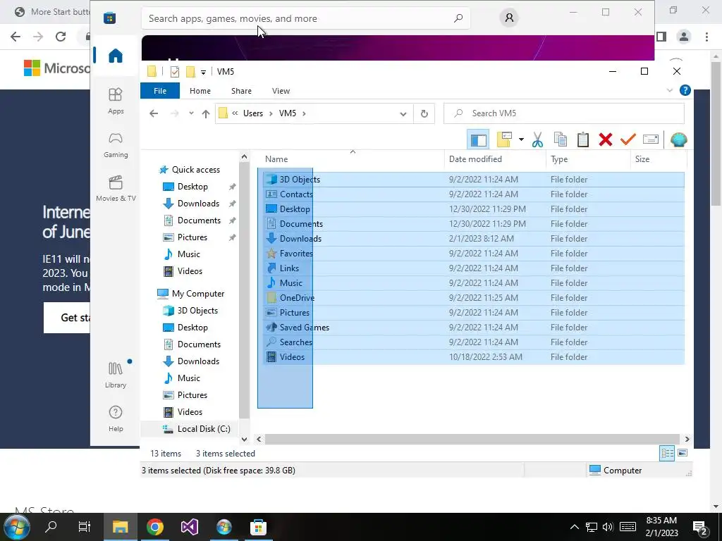This screenshot has height=541, width=722.
Task: Refresh the VM5 folder view
Action: [424, 113]
